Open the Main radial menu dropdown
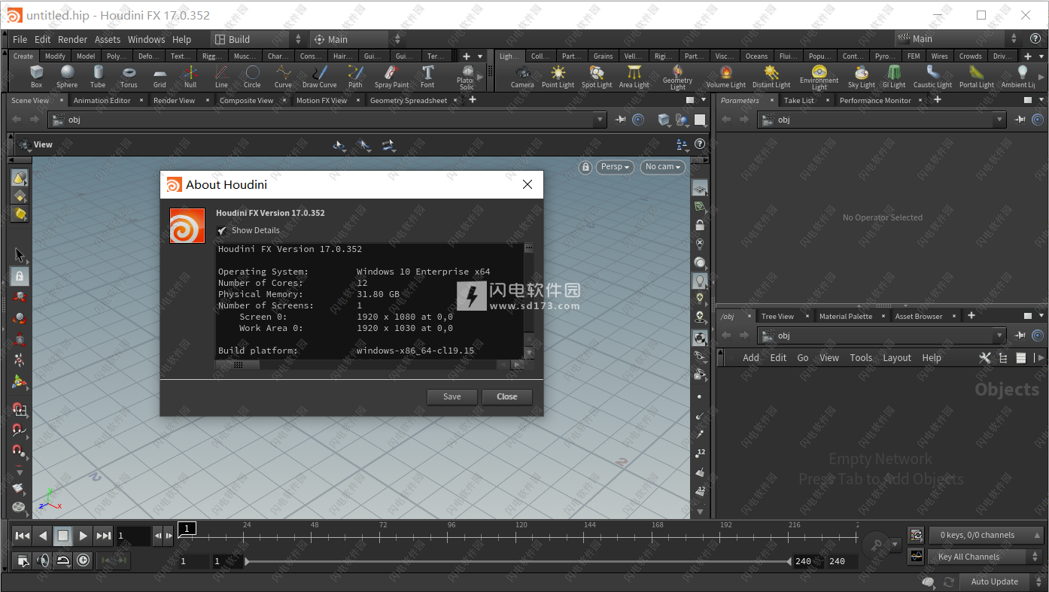This screenshot has height=592, width=1049. coord(358,39)
